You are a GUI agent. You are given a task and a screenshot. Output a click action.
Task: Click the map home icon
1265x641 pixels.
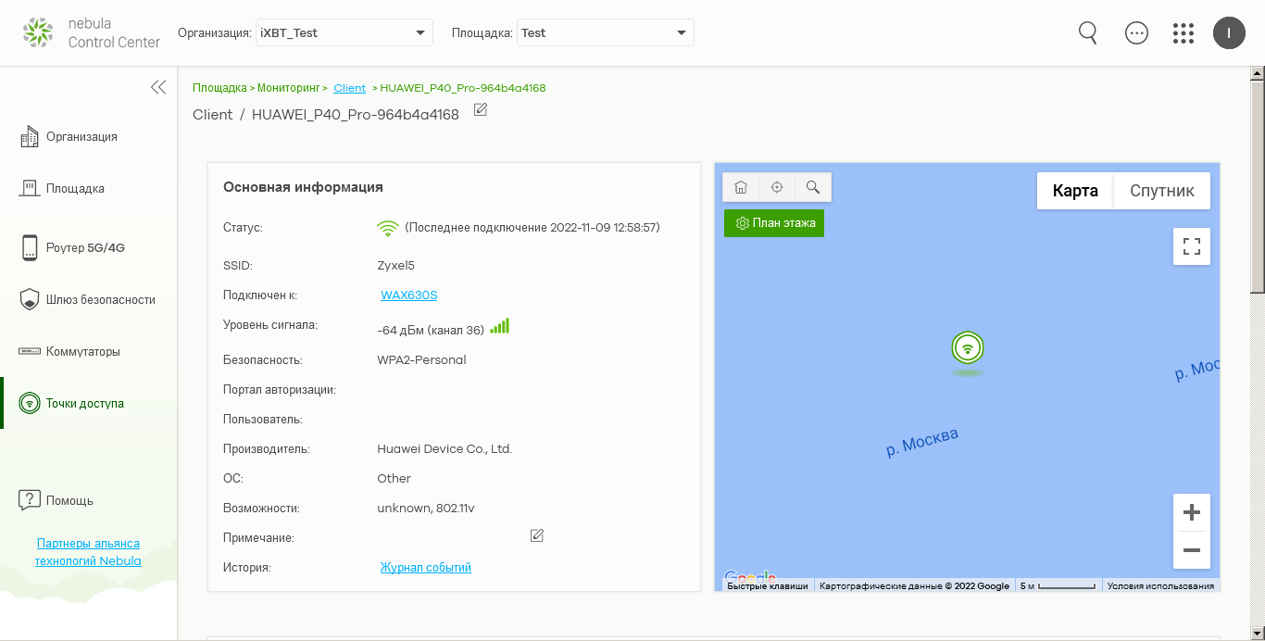pyautogui.click(x=741, y=187)
